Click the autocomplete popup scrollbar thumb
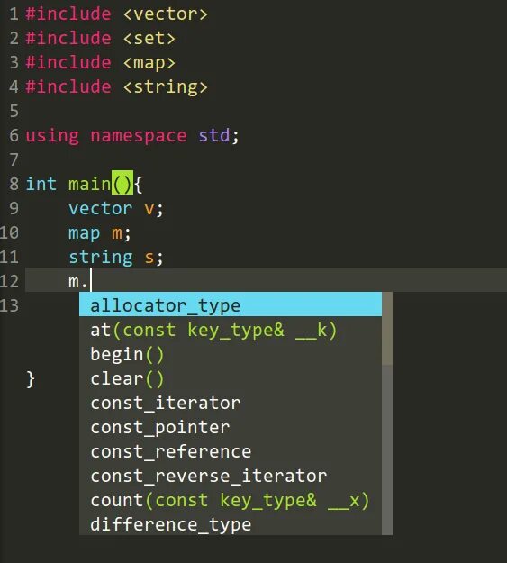507x563 pixels. click(387, 329)
